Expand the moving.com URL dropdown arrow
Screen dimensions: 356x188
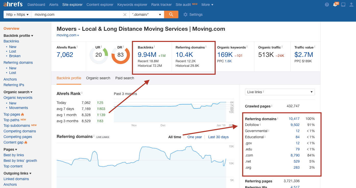(x=78, y=35)
